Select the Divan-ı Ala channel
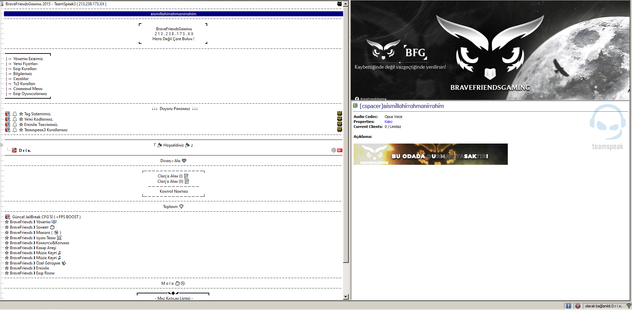632x310 pixels. (173, 161)
